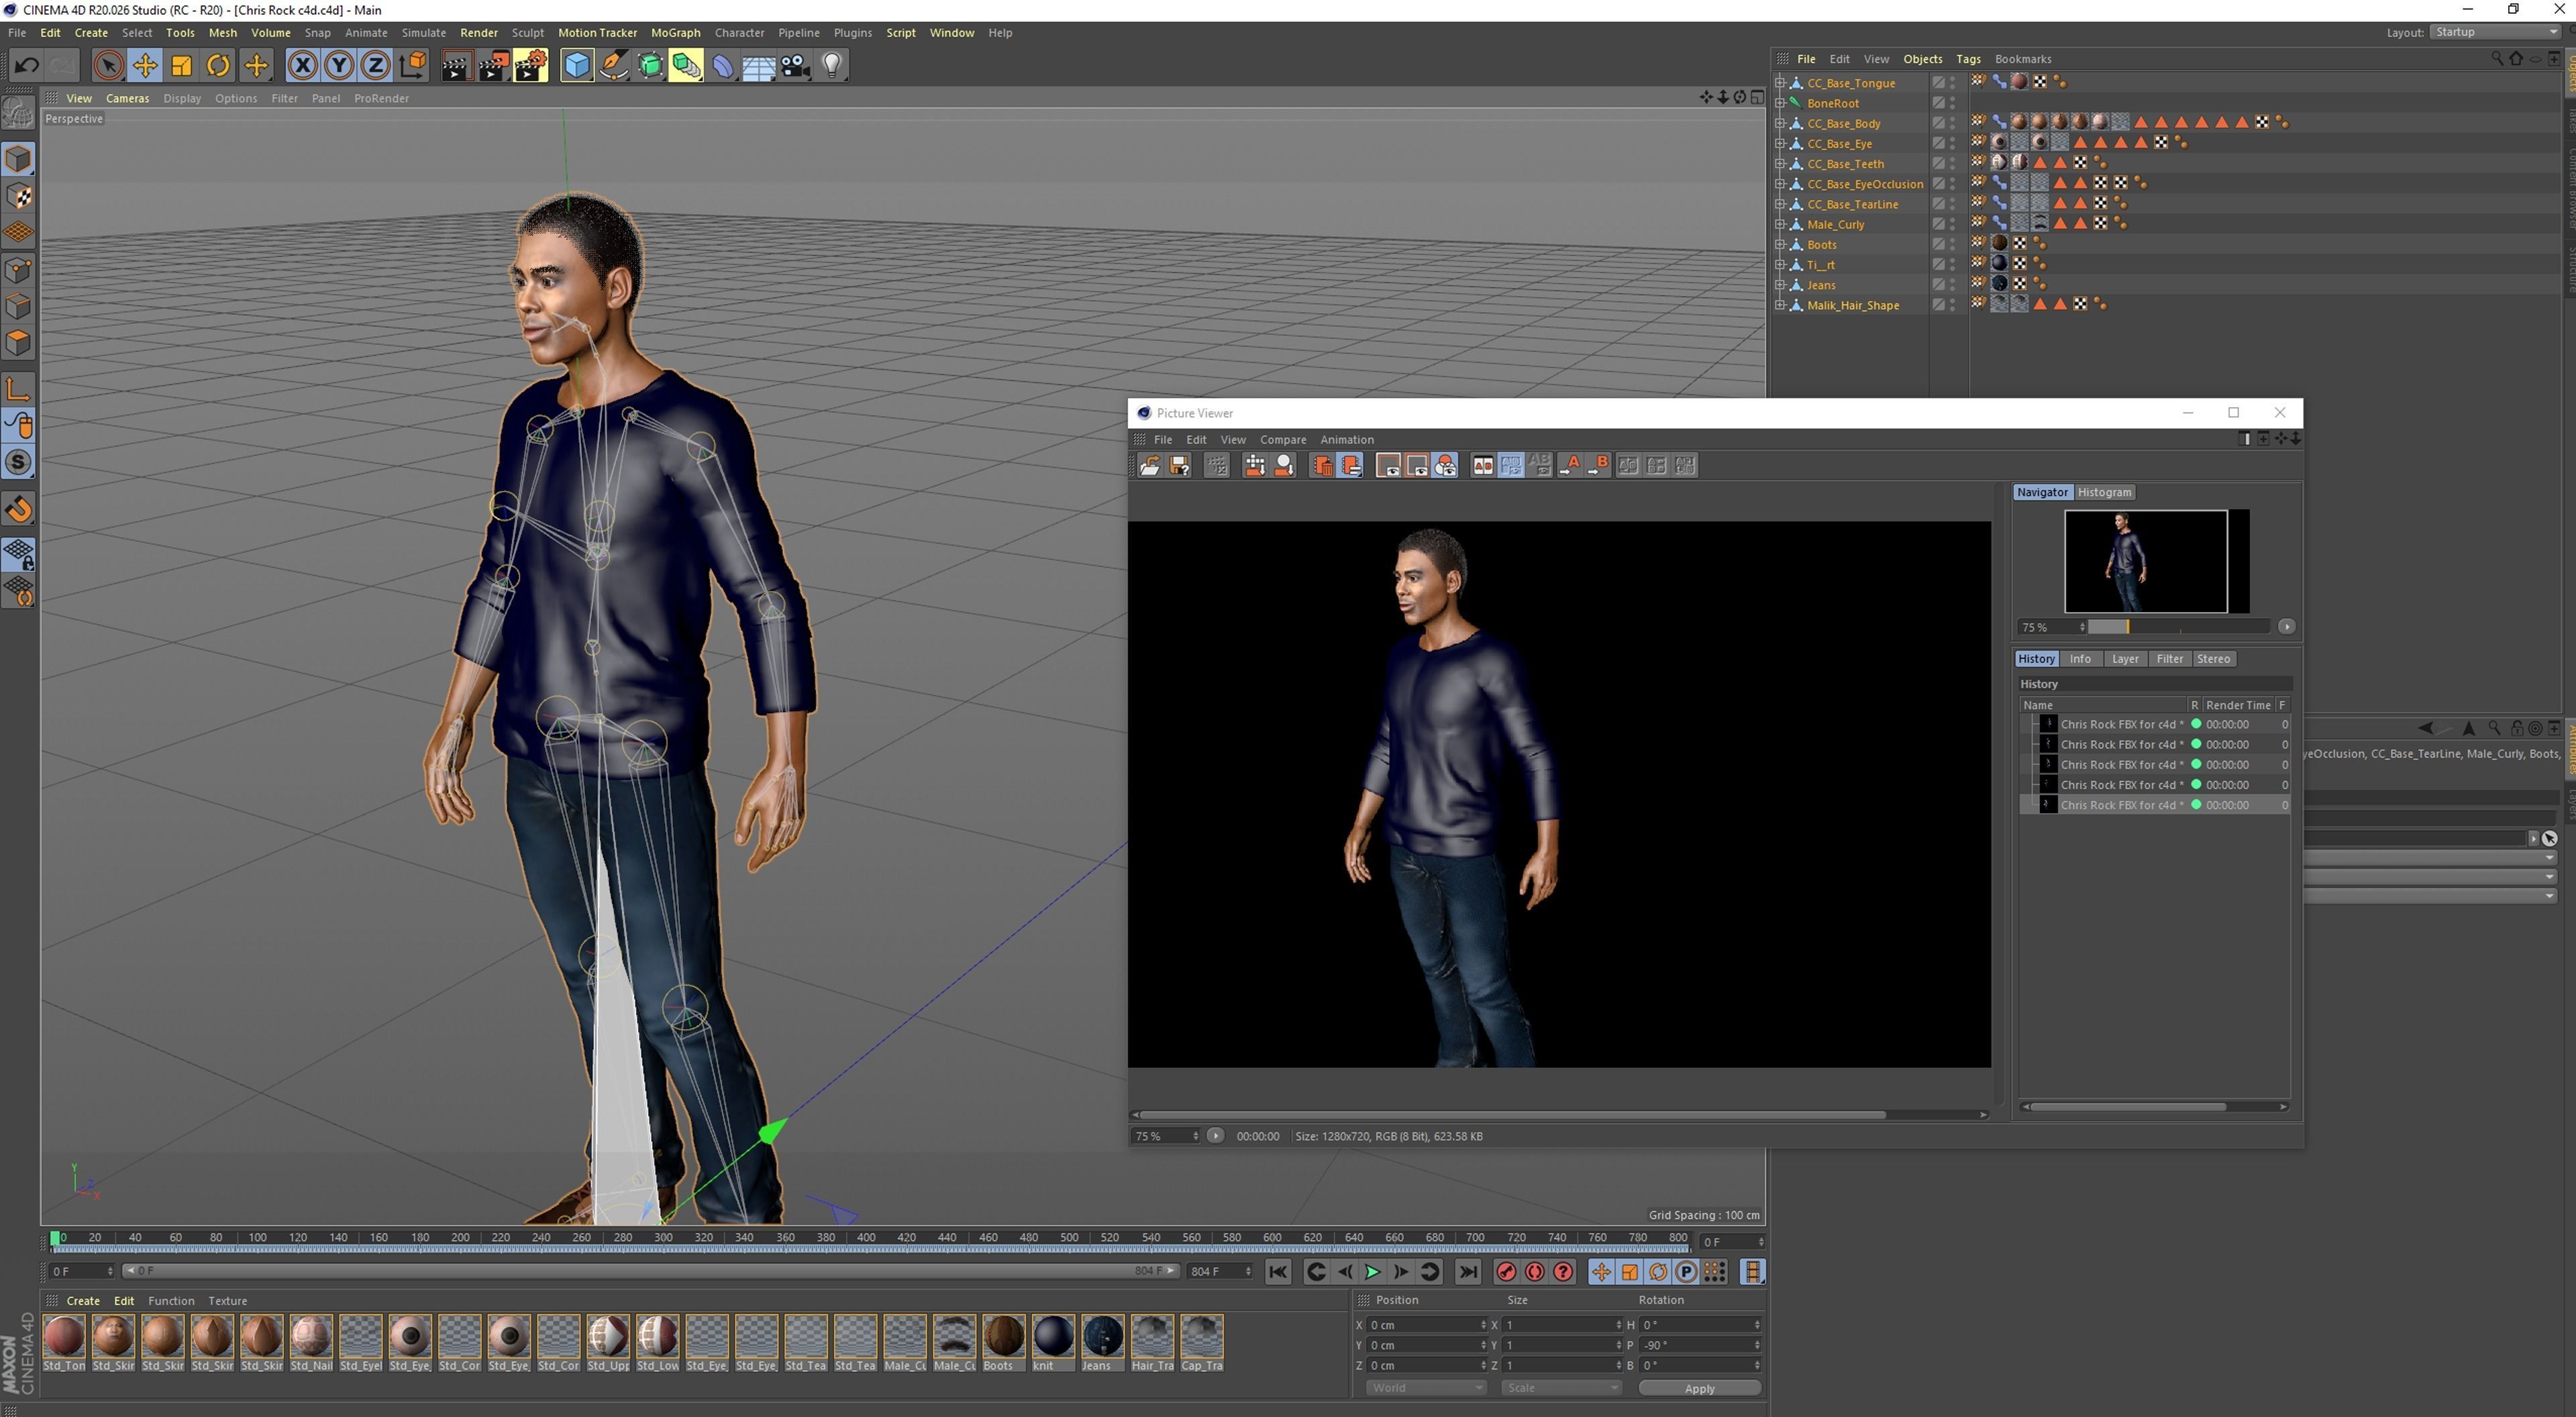Screen dimensions: 2576x1417
Task: Toggle Z axis lock
Action: click(x=375, y=66)
